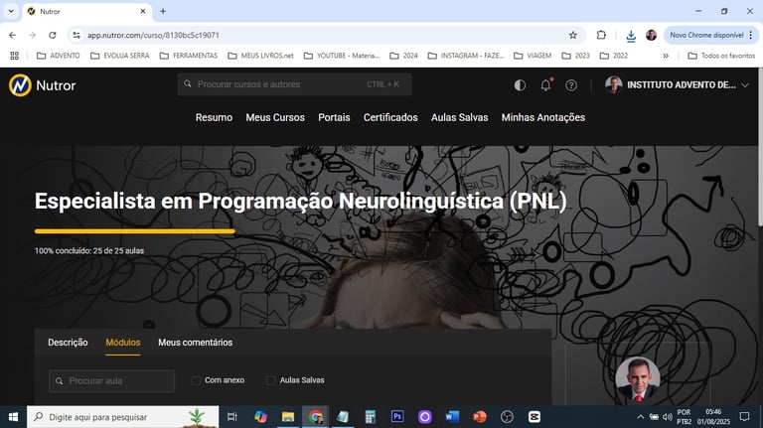
Task: Open Word from the taskbar
Action: tap(452, 417)
